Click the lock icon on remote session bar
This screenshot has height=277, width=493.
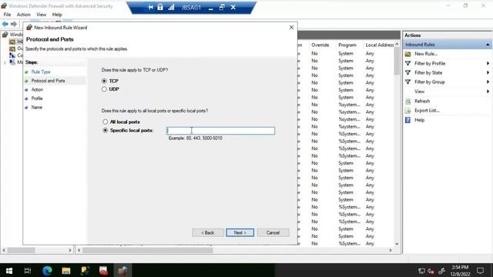160,7
